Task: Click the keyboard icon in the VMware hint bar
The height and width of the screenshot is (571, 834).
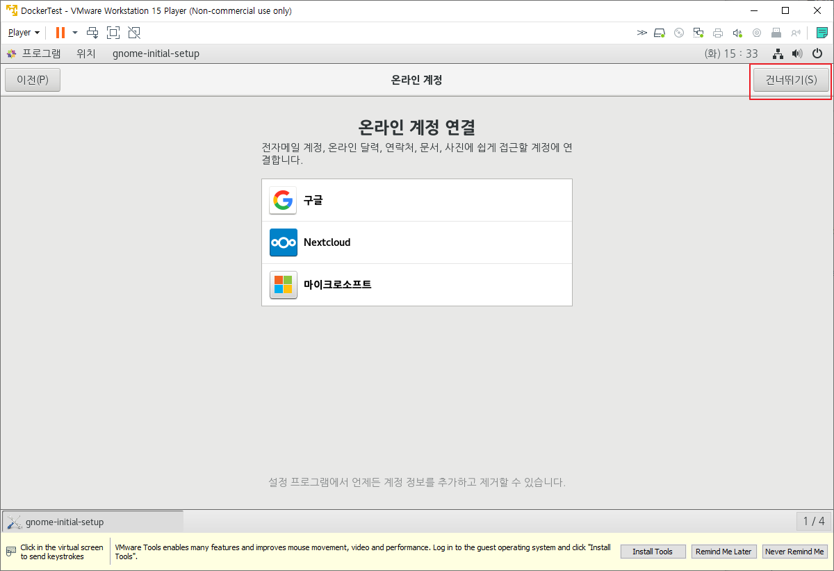Action: 11,552
